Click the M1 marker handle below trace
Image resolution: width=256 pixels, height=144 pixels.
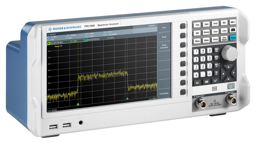(x=78, y=104)
